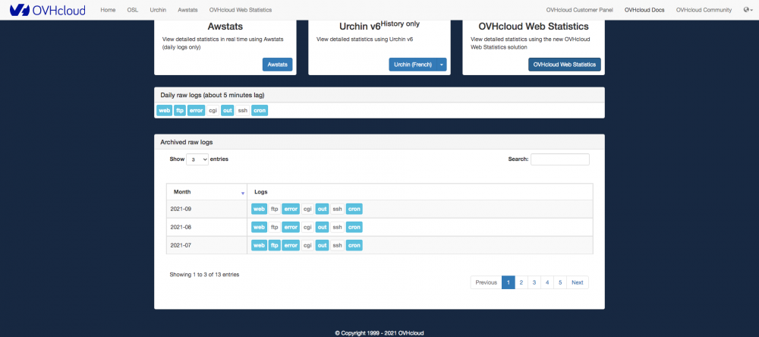Open cron log for 2021-07
This screenshot has width=759, height=337.
tap(354, 245)
